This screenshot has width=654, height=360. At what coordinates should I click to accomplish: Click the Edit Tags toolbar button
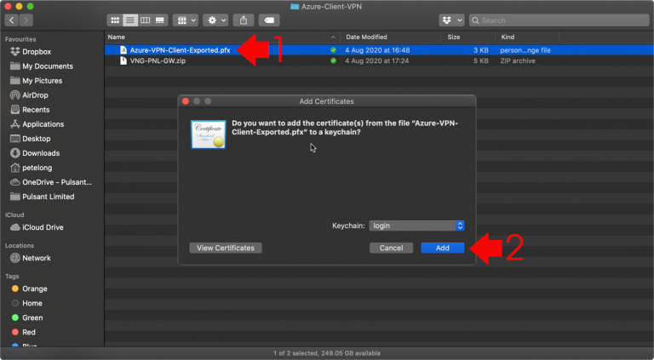269,20
